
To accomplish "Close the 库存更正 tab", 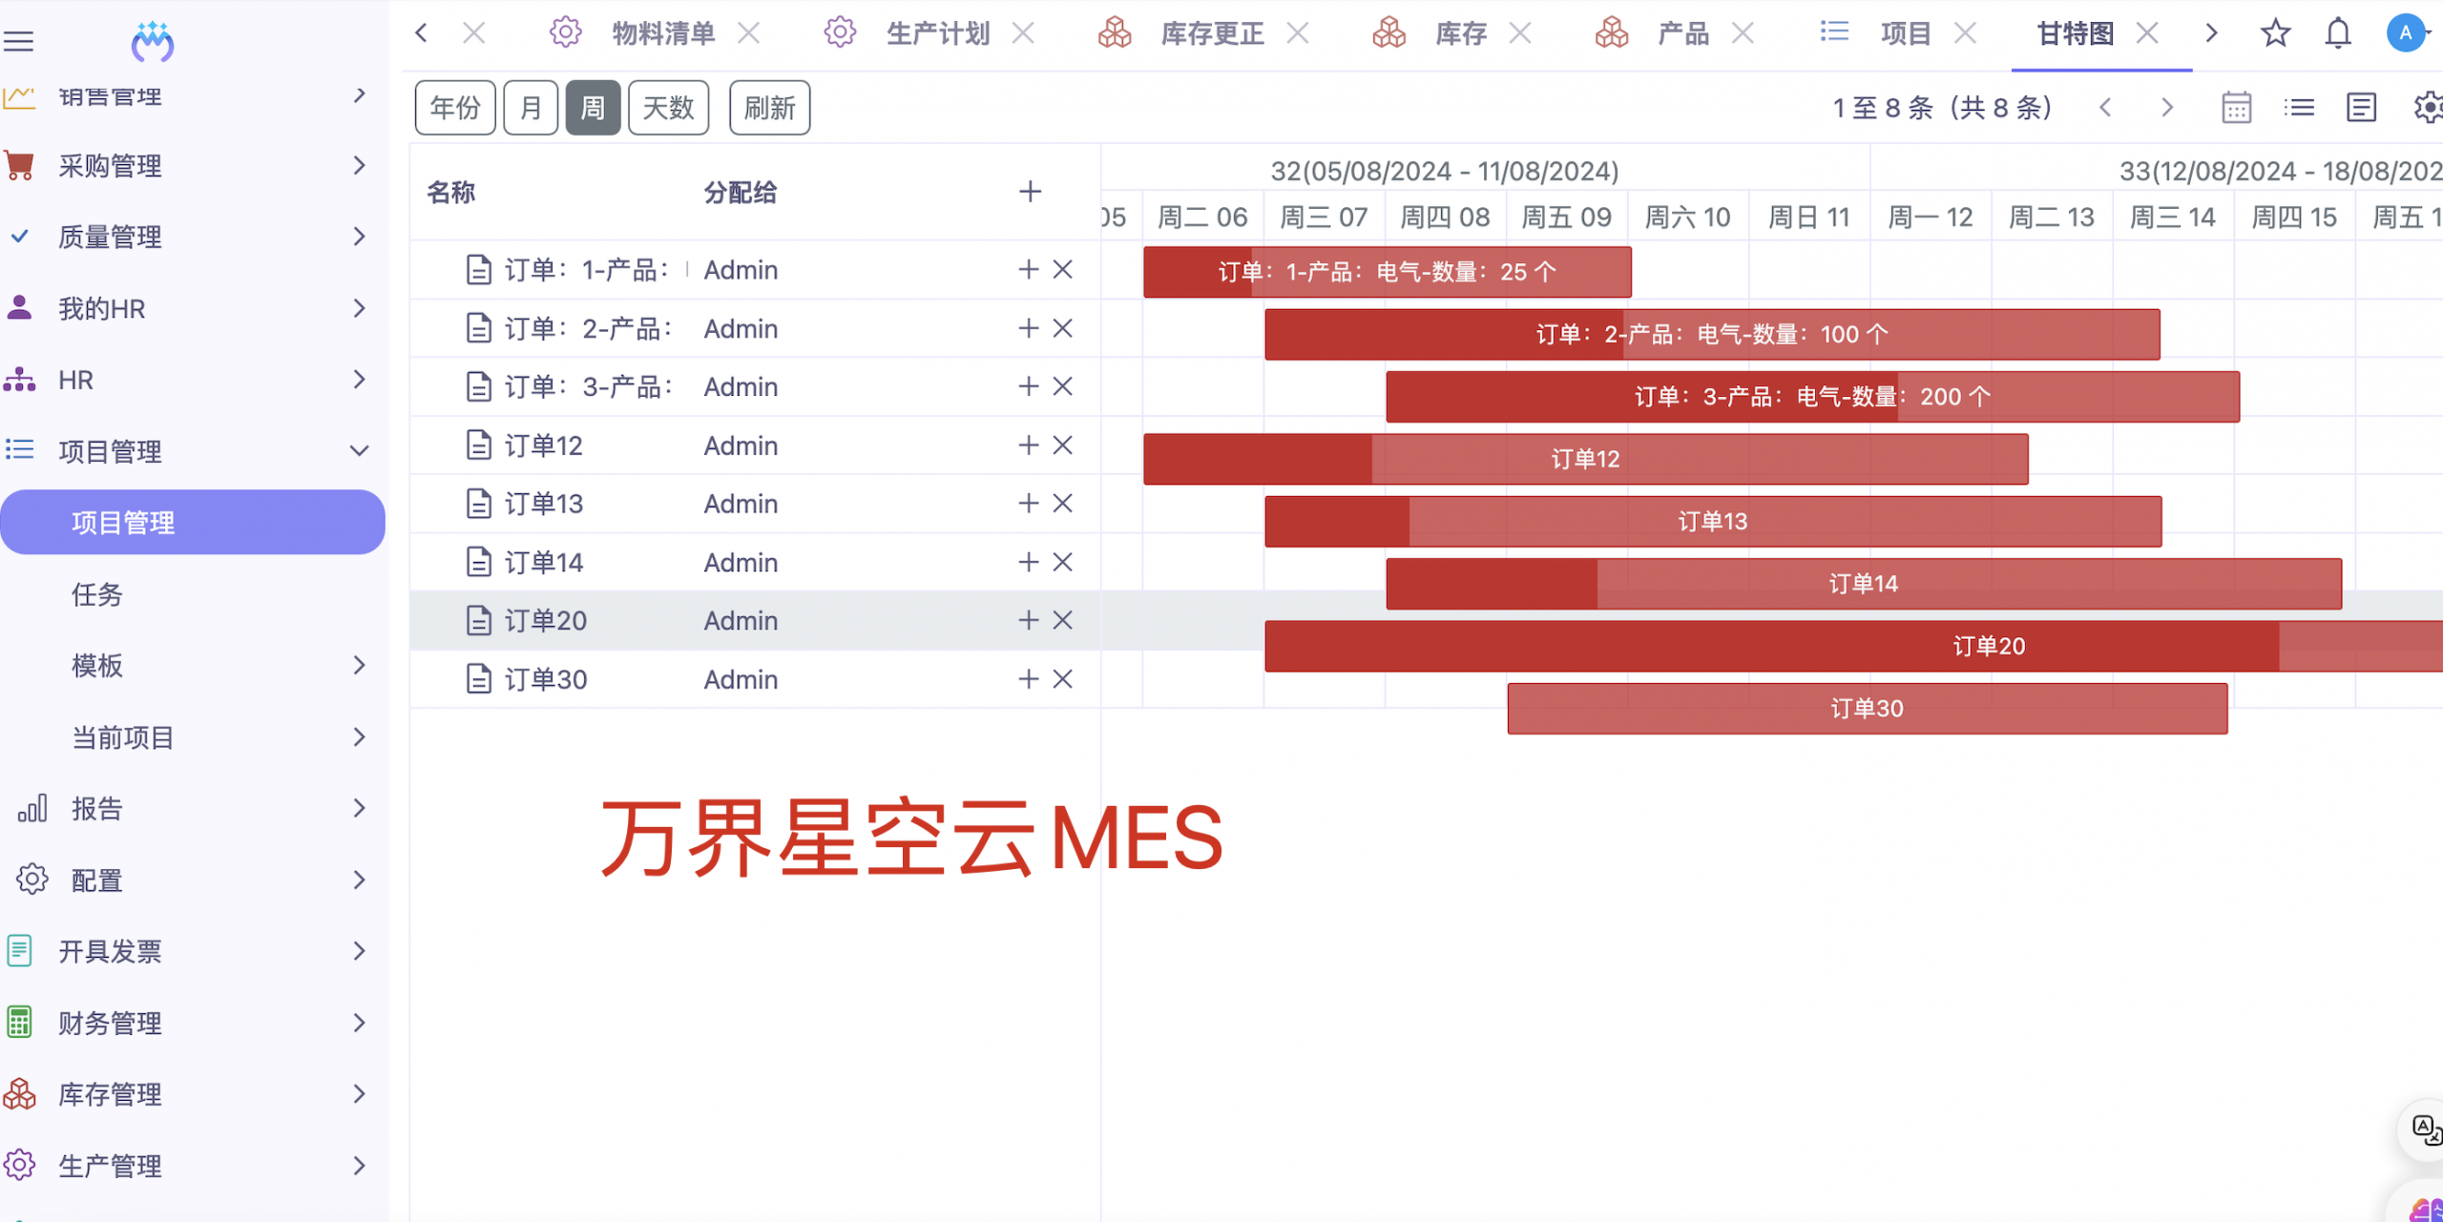I will click(x=1297, y=33).
